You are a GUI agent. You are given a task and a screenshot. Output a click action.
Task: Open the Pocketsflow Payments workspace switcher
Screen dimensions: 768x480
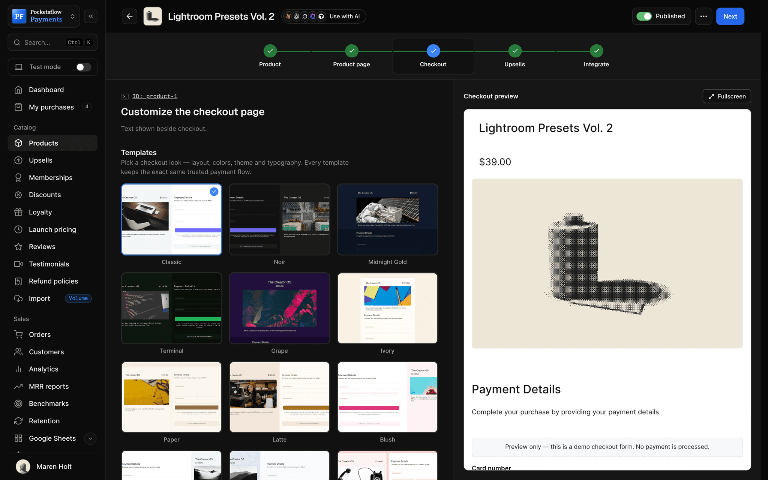[x=44, y=16]
